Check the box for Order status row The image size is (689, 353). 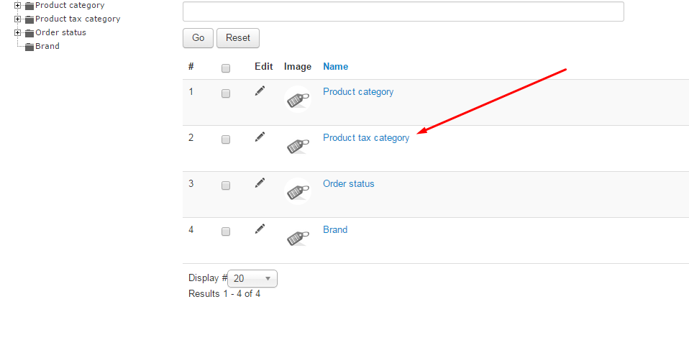pyautogui.click(x=226, y=185)
